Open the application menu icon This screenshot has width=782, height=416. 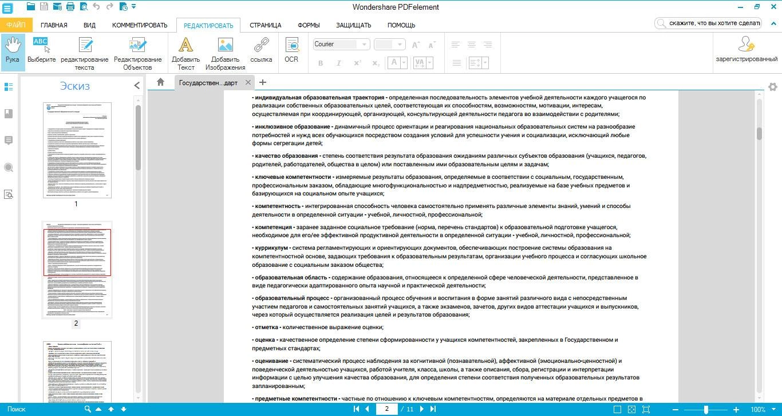8,8
